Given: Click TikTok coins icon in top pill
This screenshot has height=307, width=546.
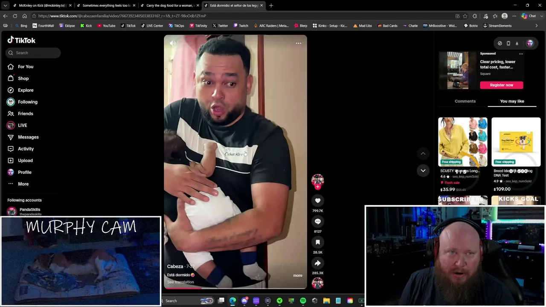Looking at the screenshot, I should 500,43.
